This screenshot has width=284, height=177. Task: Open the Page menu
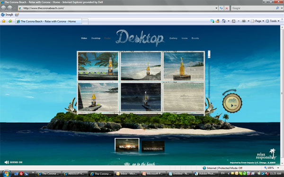tap(257, 21)
